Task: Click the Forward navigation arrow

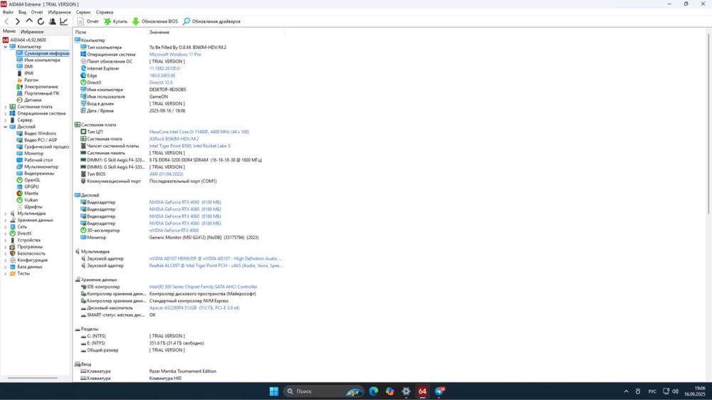Action: click(17, 21)
